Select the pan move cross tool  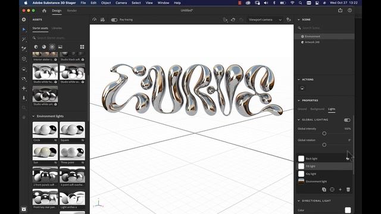click(24, 89)
